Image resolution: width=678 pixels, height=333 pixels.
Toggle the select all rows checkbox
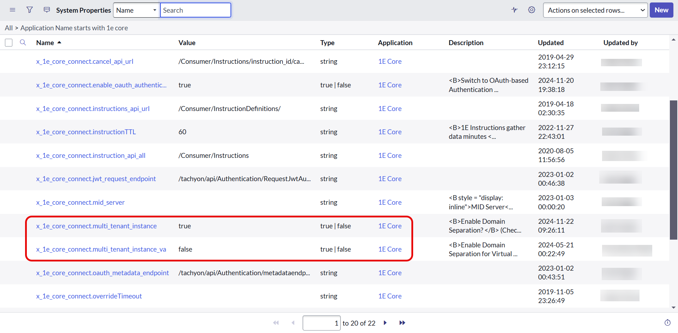pos(9,43)
